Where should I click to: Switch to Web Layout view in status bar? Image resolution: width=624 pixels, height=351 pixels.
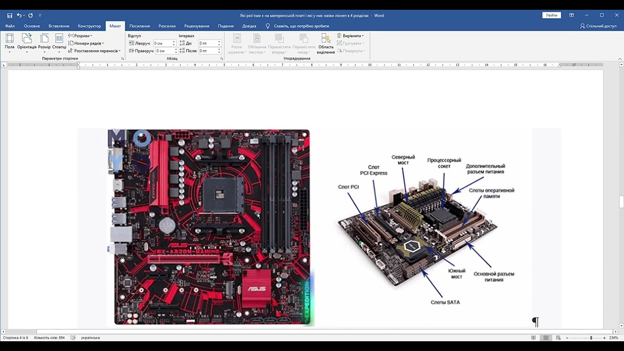tap(558, 338)
